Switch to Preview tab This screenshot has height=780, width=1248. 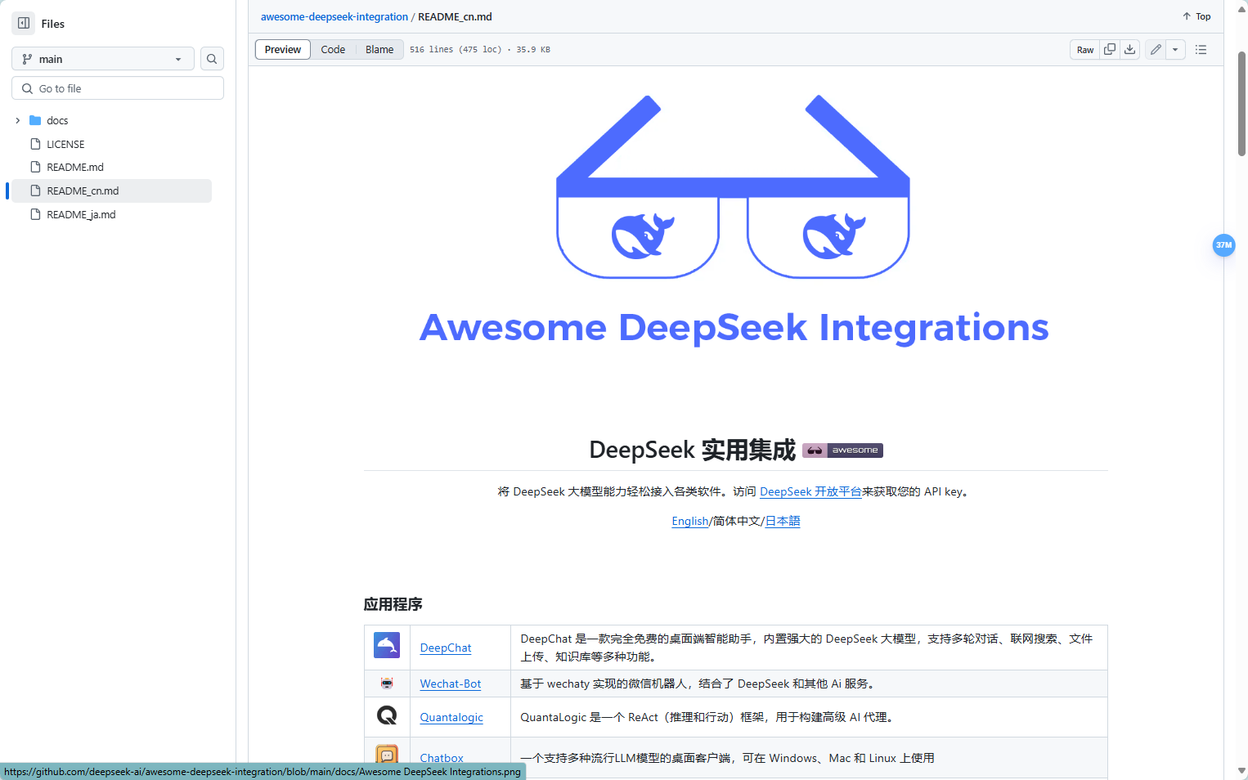coord(283,49)
